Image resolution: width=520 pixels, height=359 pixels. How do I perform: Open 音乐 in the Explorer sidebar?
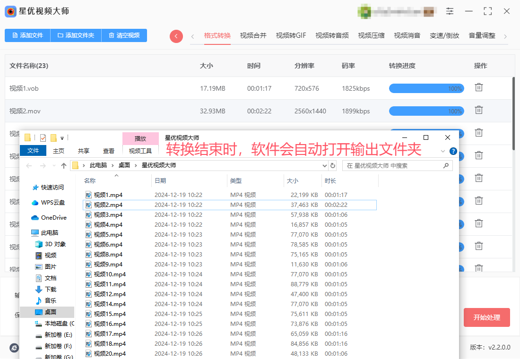coord(46,300)
